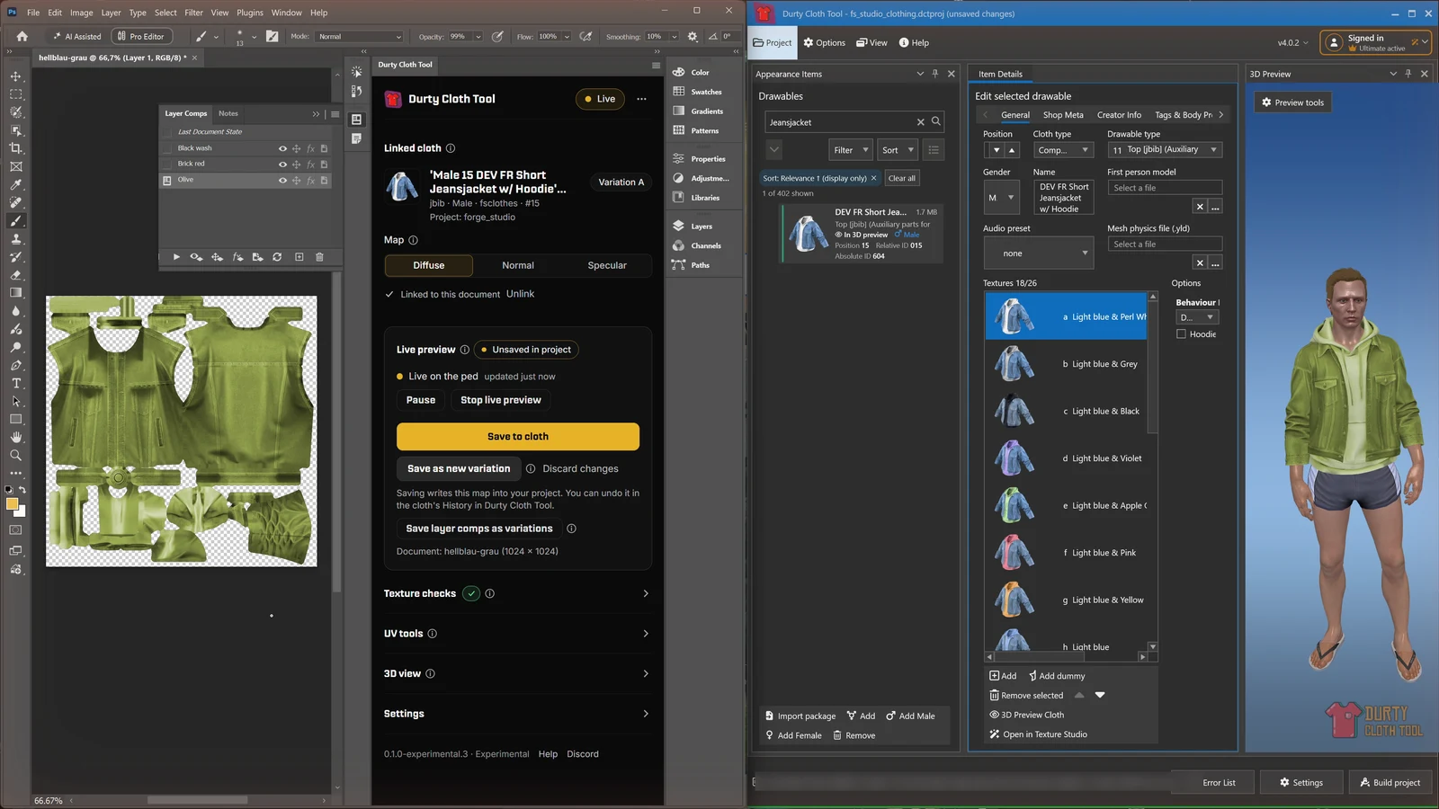Clear the Jeansjacket search text
The height and width of the screenshot is (809, 1439).
pos(920,122)
